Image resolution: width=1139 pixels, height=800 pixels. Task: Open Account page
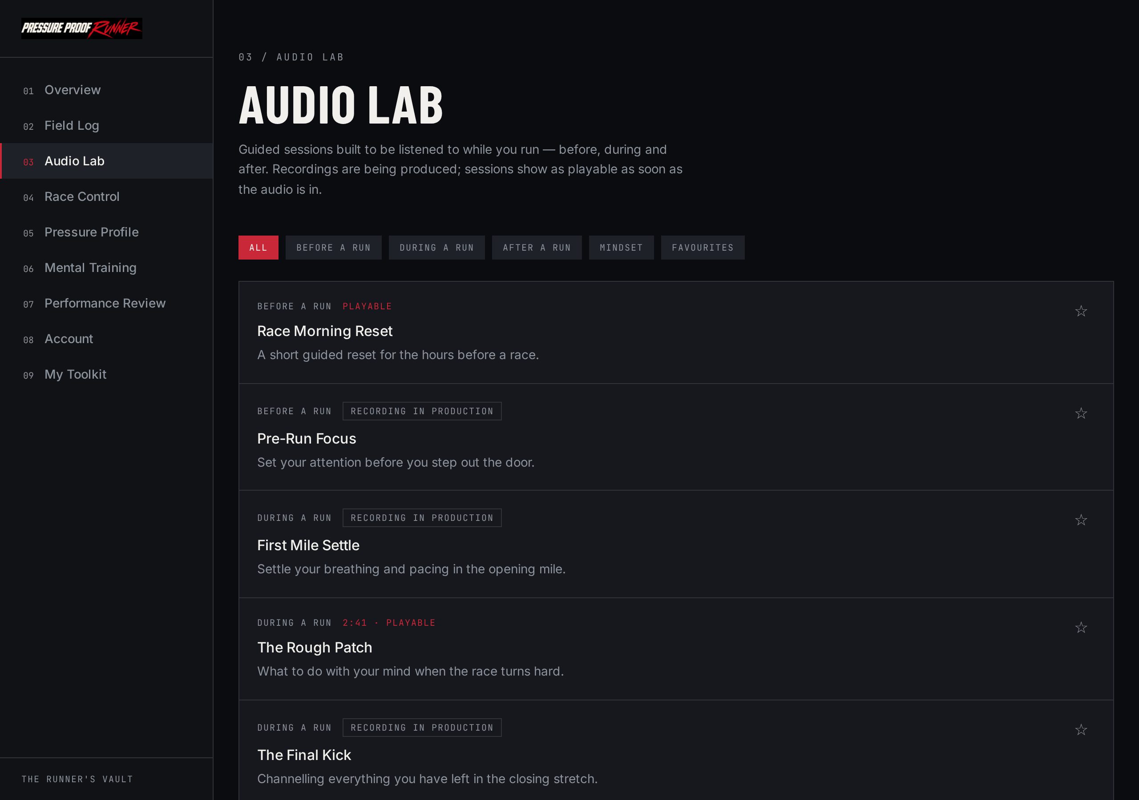(107, 339)
